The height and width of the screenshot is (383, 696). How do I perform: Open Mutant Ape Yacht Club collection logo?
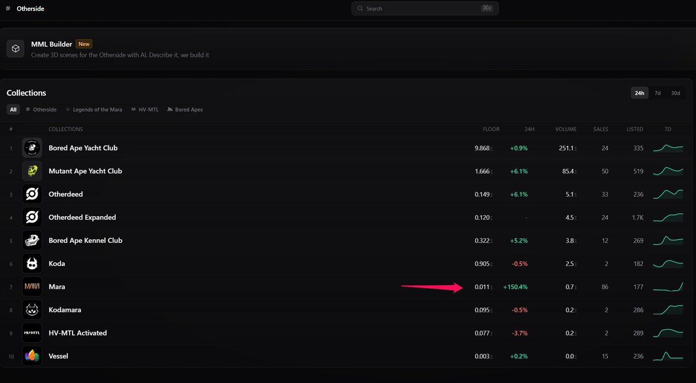[32, 171]
